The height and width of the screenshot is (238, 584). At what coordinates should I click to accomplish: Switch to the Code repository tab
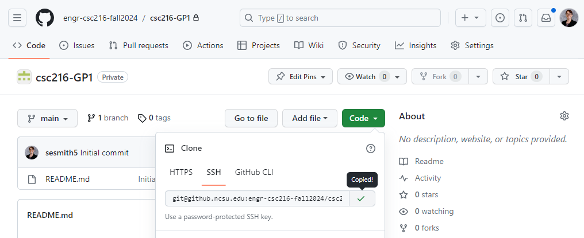(x=29, y=45)
